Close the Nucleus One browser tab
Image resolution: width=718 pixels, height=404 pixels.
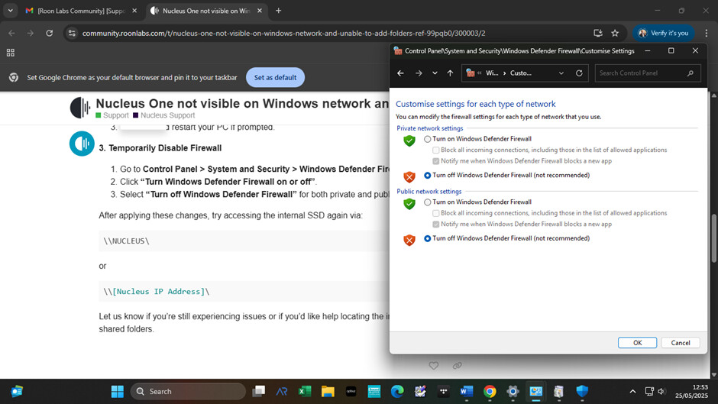tap(260, 11)
